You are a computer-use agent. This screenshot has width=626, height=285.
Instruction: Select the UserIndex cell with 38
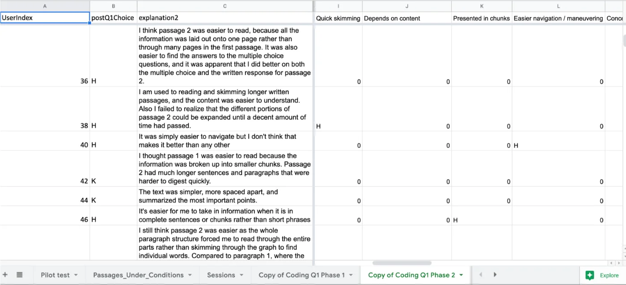(45, 109)
